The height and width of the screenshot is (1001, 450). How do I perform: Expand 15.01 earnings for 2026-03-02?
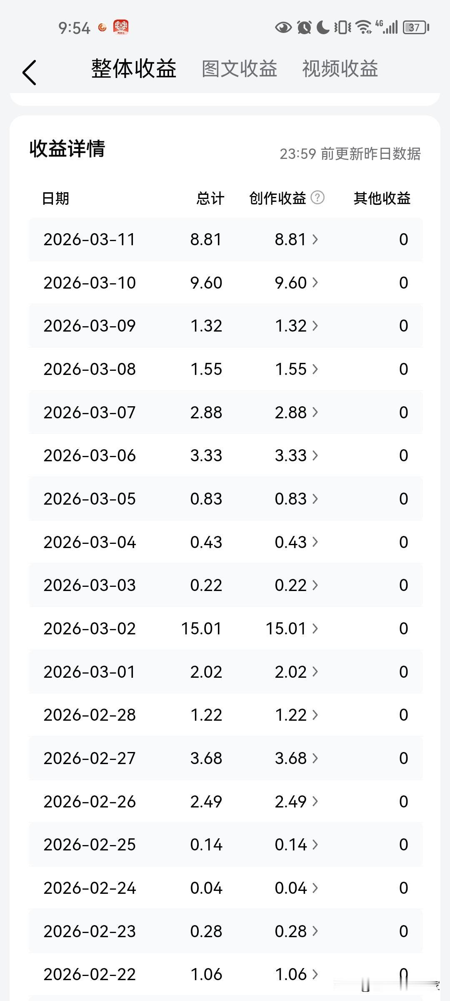[x=292, y=629]
